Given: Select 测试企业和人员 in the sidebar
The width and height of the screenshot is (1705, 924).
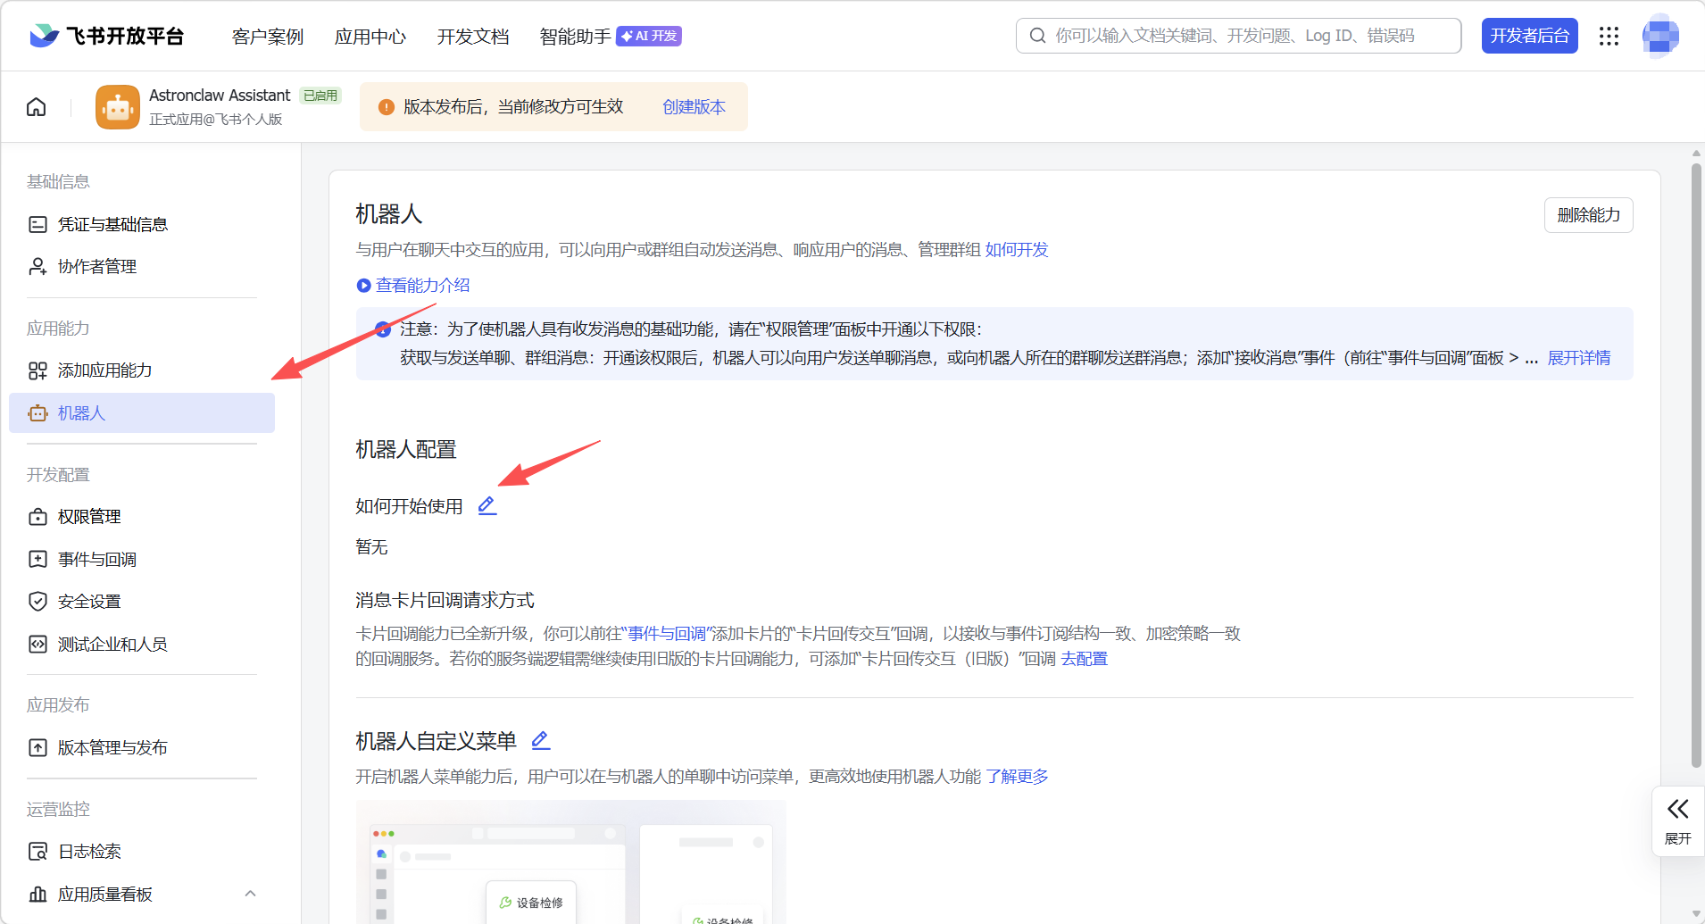Looking at the screenshot, I should (112, 644).
